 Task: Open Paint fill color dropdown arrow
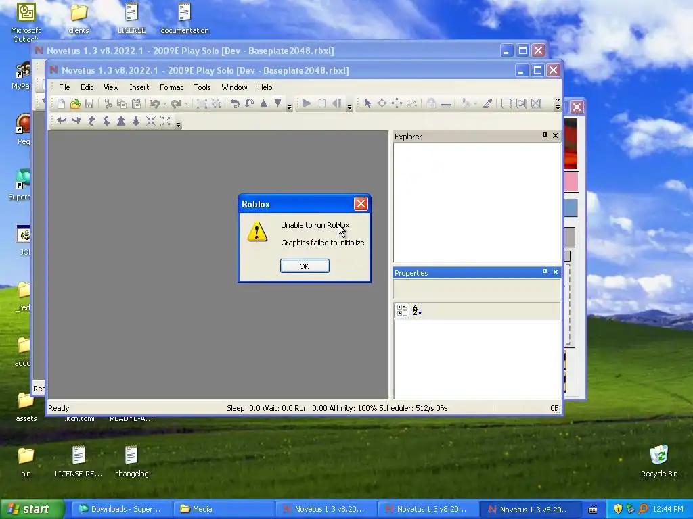(x=475, y=104)
